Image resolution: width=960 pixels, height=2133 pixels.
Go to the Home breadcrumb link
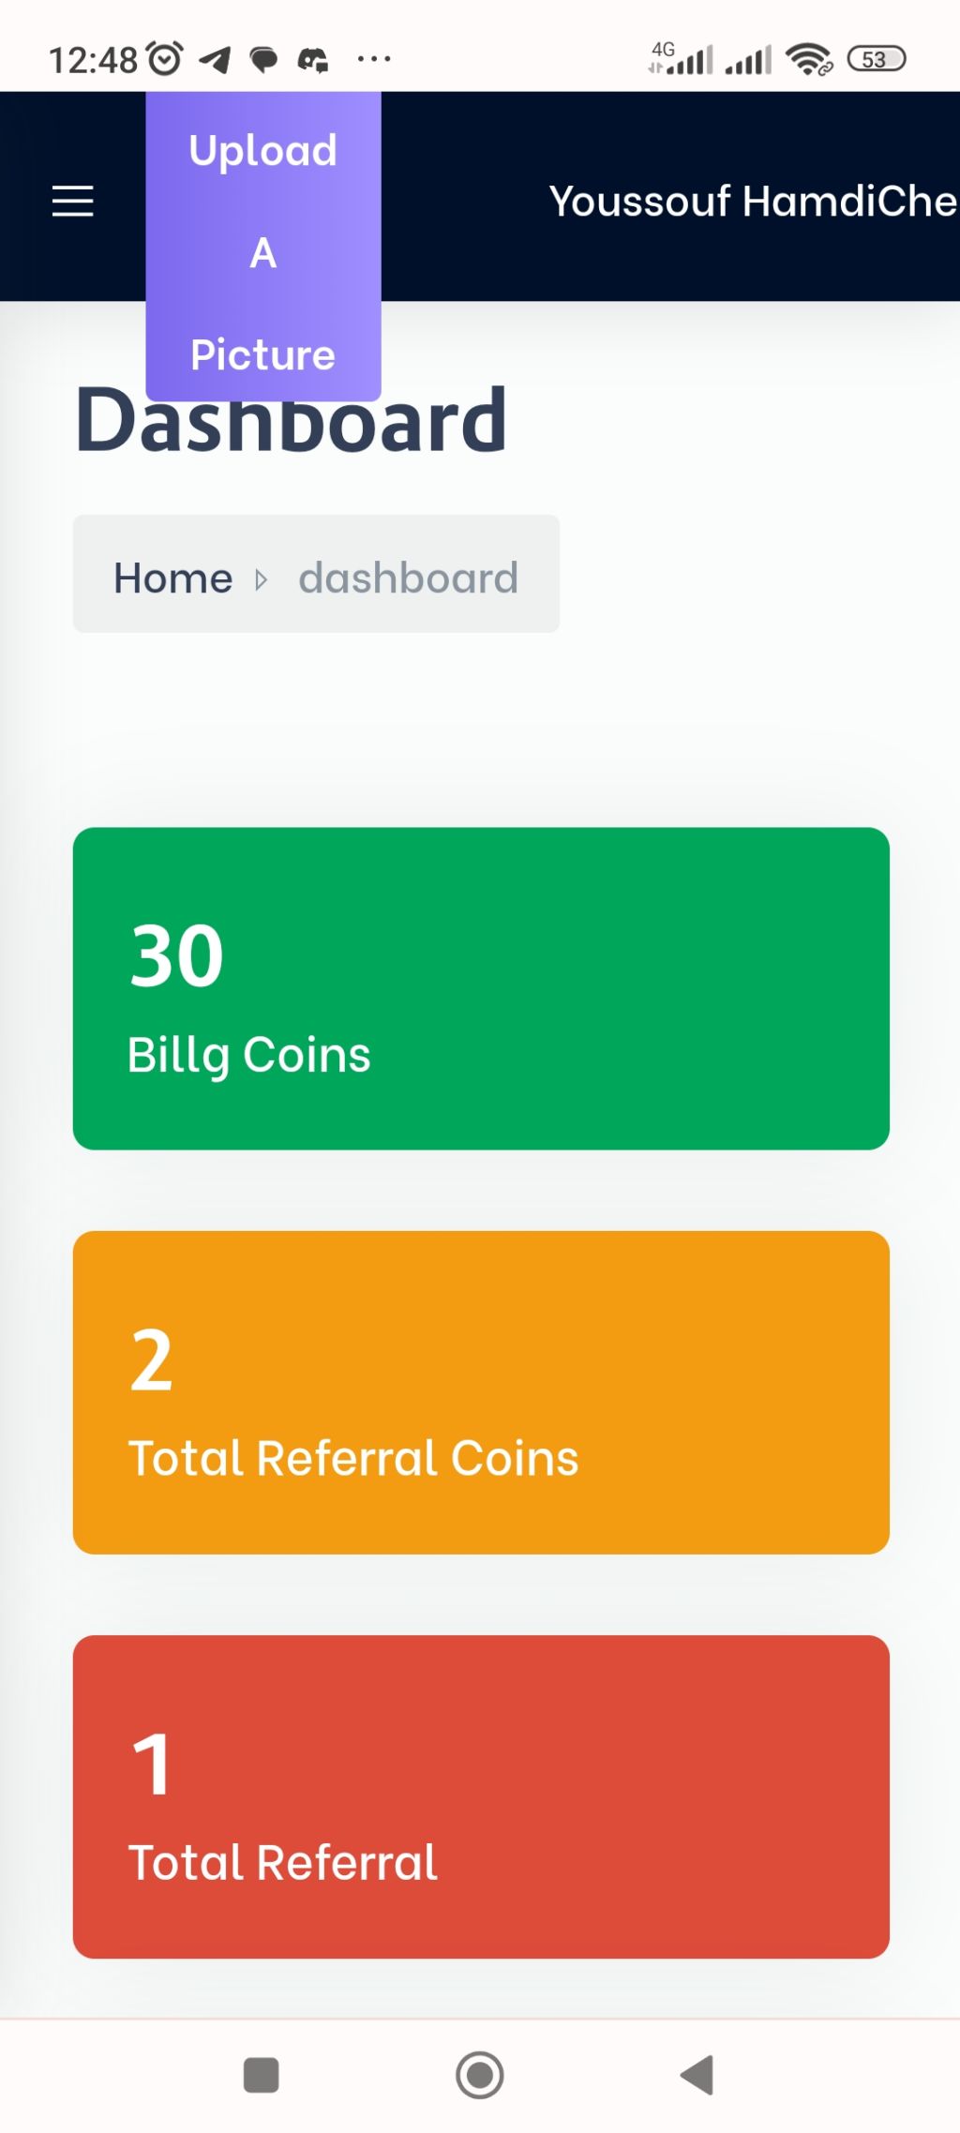coord(173,578)
